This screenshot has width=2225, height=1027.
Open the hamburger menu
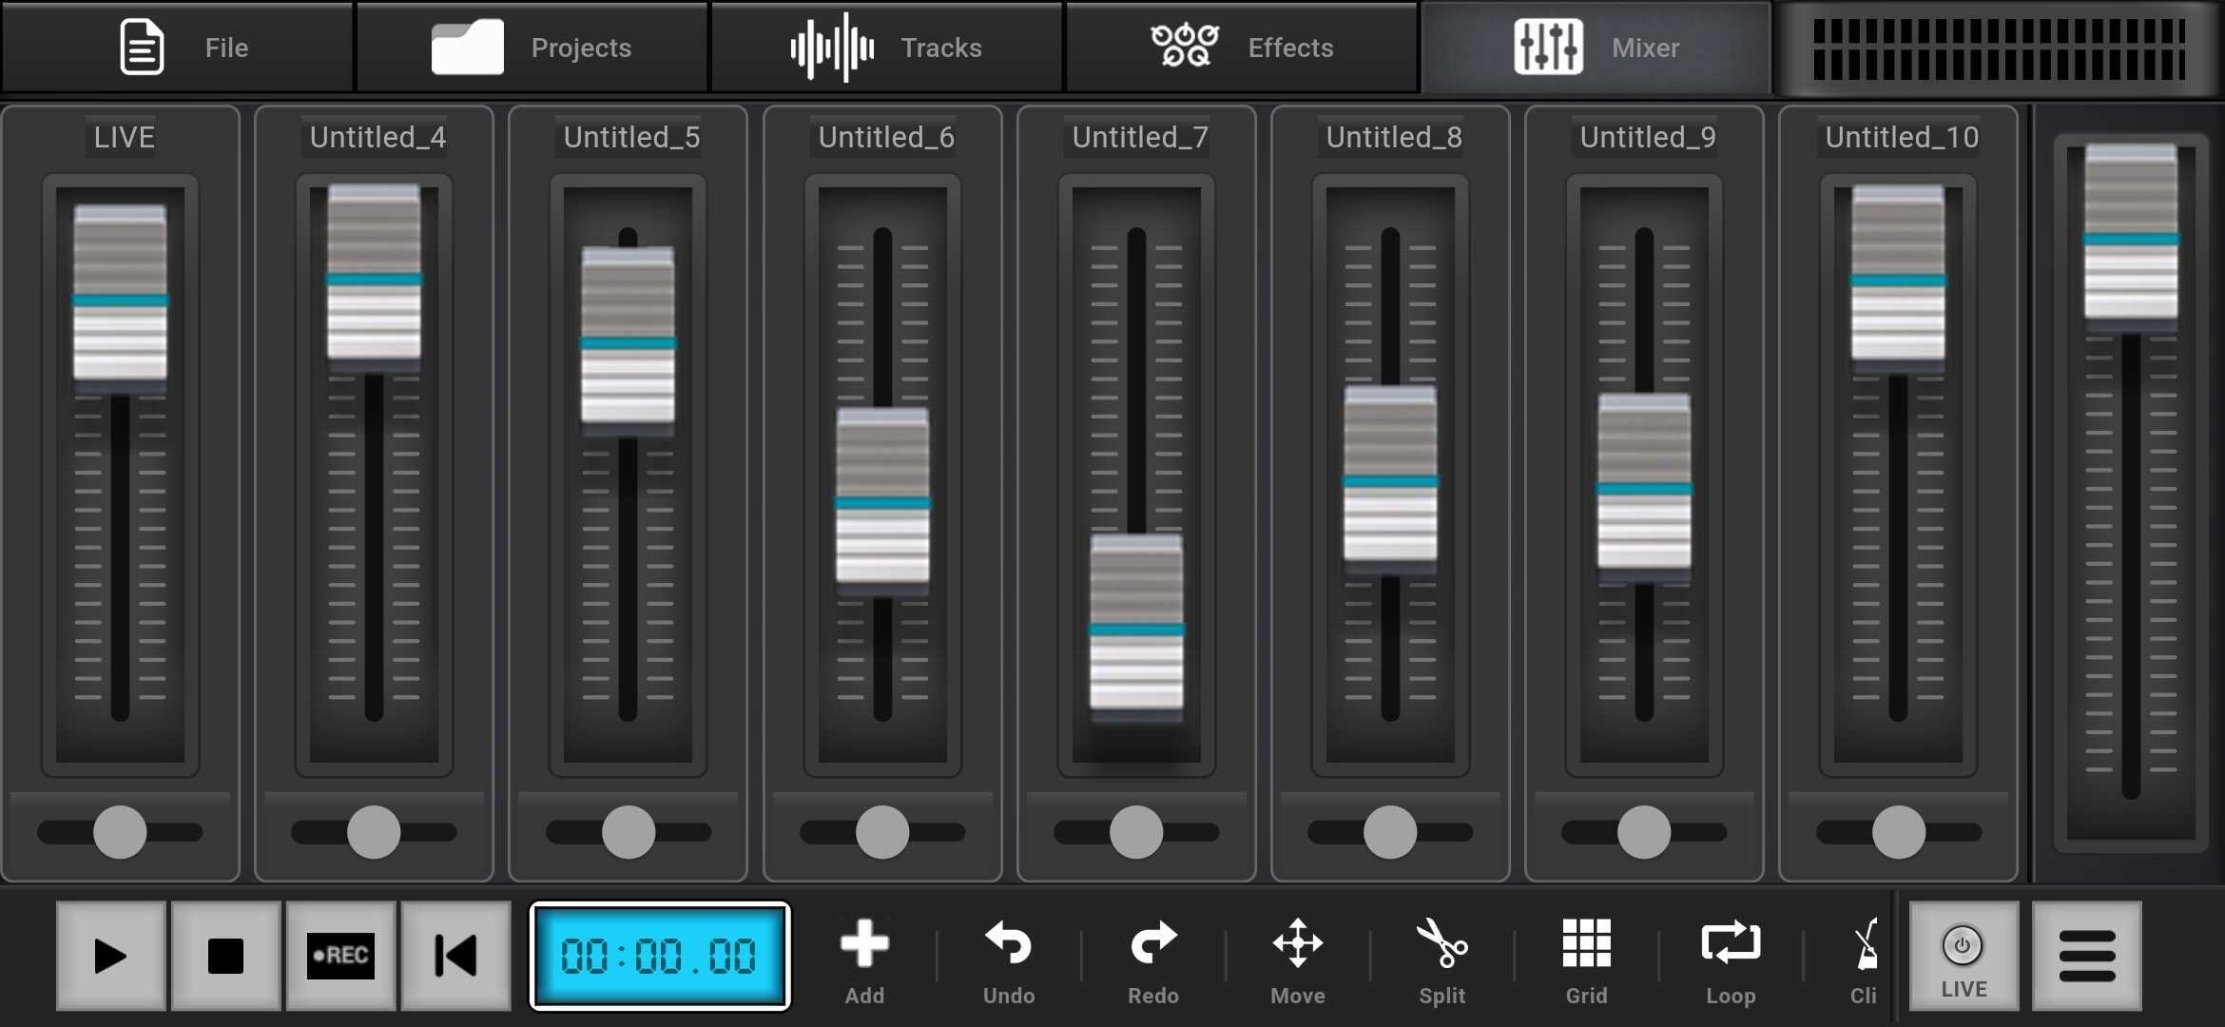[2088, 955]
